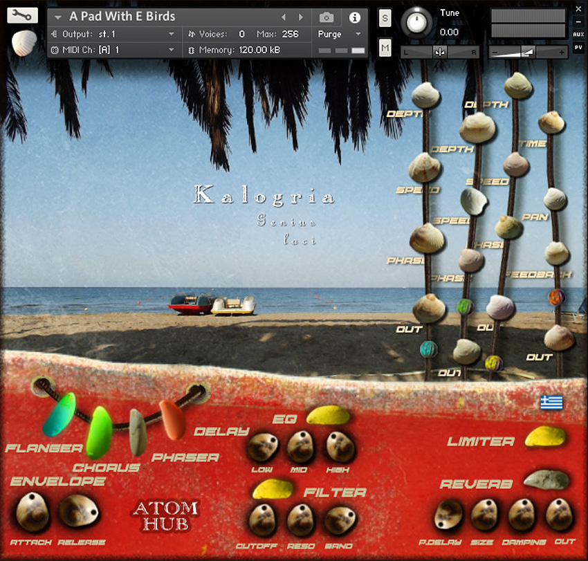Click the Greek flag icon
588x561 pixels.
pos(551,403)
